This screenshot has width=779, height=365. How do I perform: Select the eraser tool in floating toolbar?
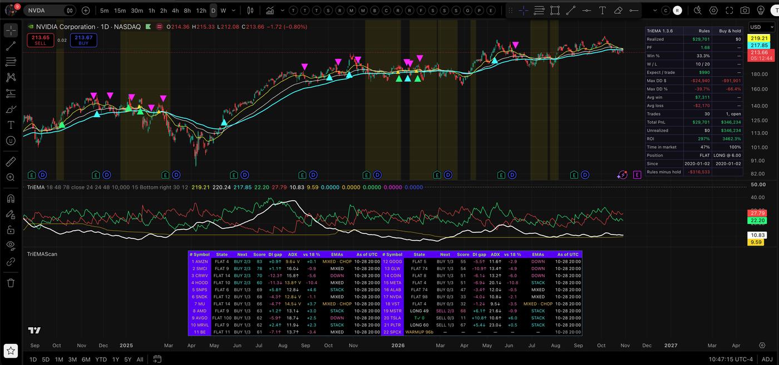pos(618,10)
